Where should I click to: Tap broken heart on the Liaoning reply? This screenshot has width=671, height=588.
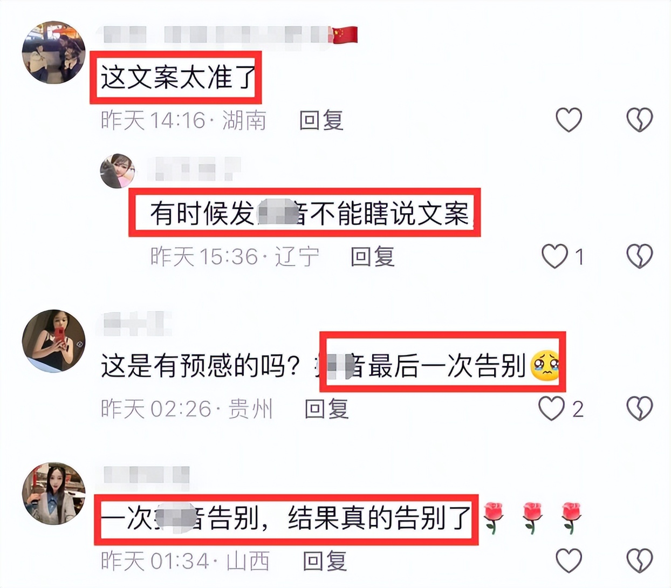[640, 256]
